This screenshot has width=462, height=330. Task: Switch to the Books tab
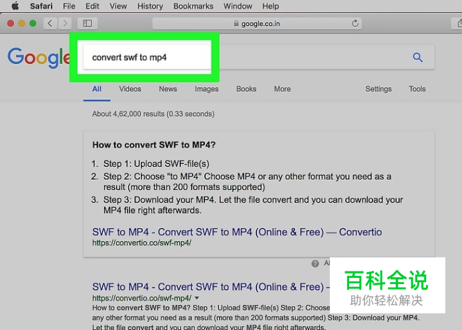(x=246, y=89)
